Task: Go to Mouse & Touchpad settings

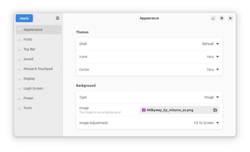Action: pos(39,69)
